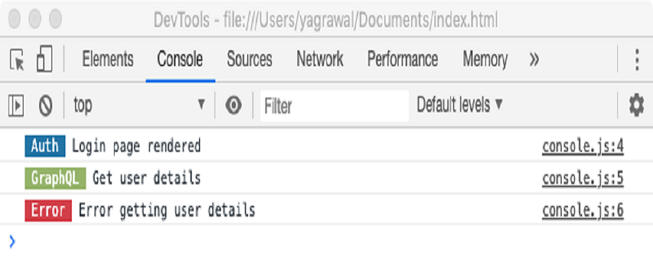
Task: Open the DevTools three-dot customize menu
Action: tap(637, 60)
